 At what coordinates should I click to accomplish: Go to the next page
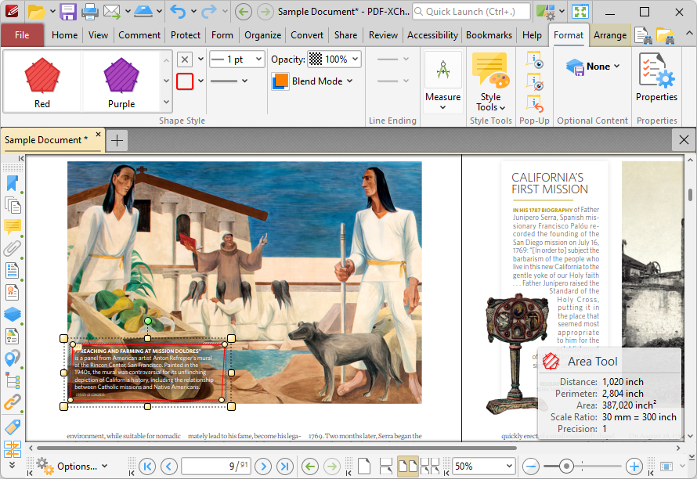coord(264,466)
